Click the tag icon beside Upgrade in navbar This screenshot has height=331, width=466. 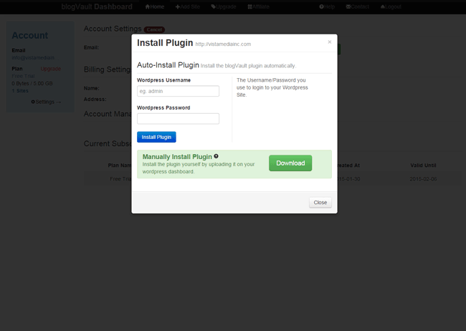pos(213,6)
